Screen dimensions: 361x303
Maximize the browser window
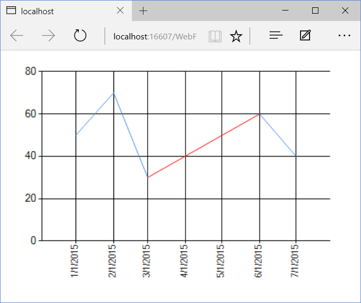click(x=315, y=11)
